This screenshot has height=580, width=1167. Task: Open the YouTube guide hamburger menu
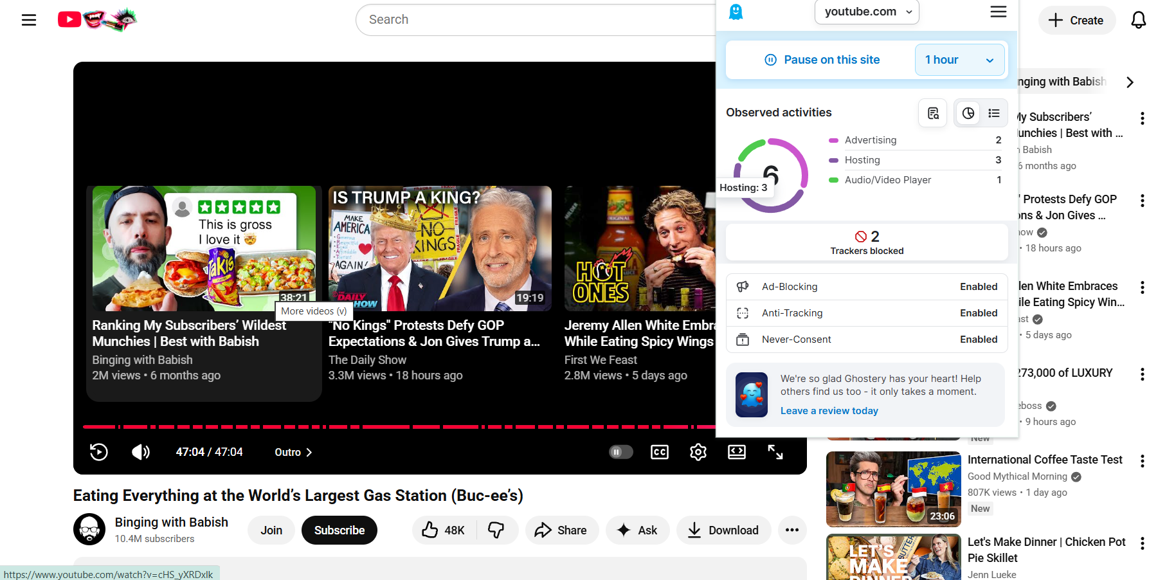[x=29, y=20]
